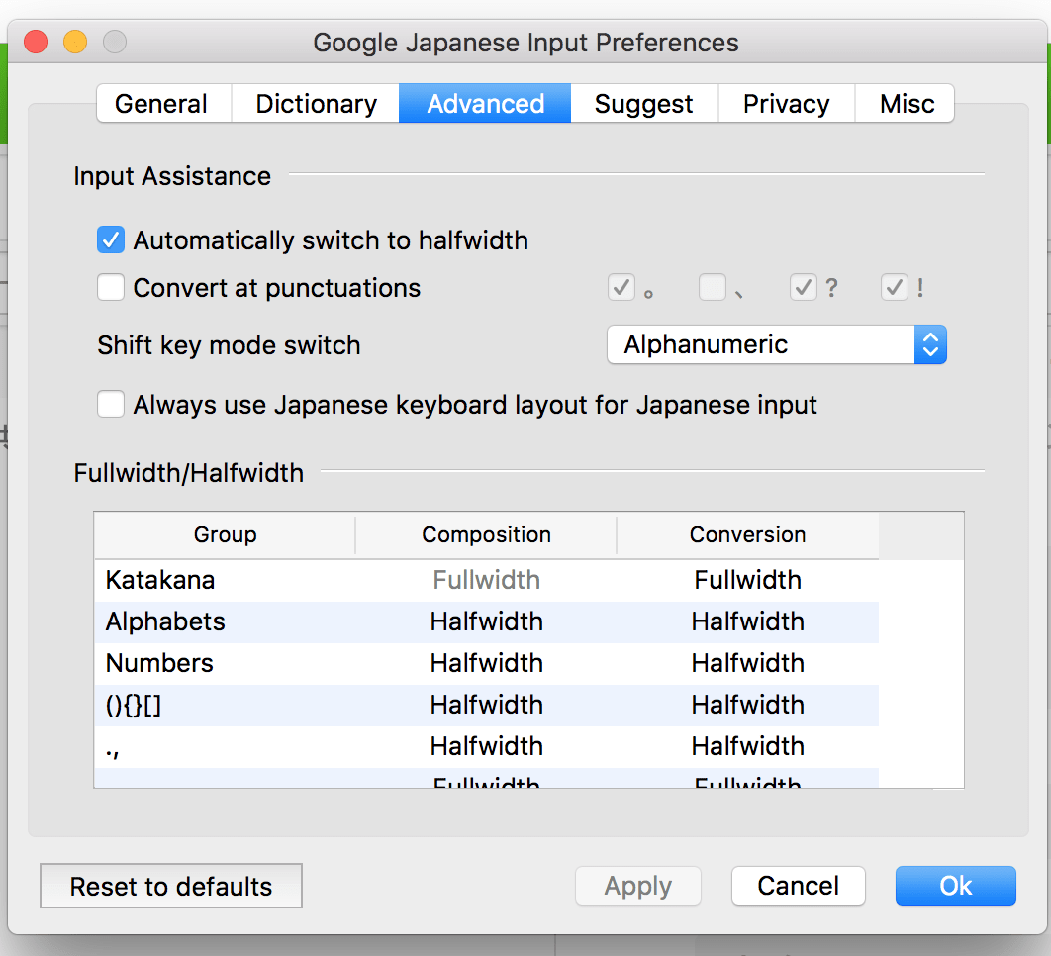
Task: Change (){}[] Composition Halfwidth setting
Action: (486, 705)
